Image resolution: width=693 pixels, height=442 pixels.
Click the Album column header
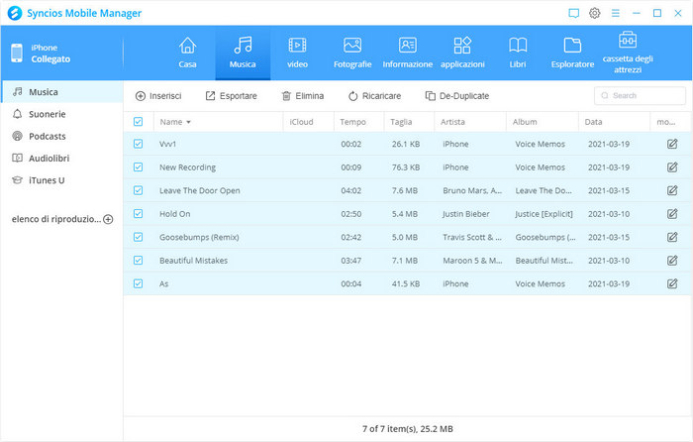point(543,122)
